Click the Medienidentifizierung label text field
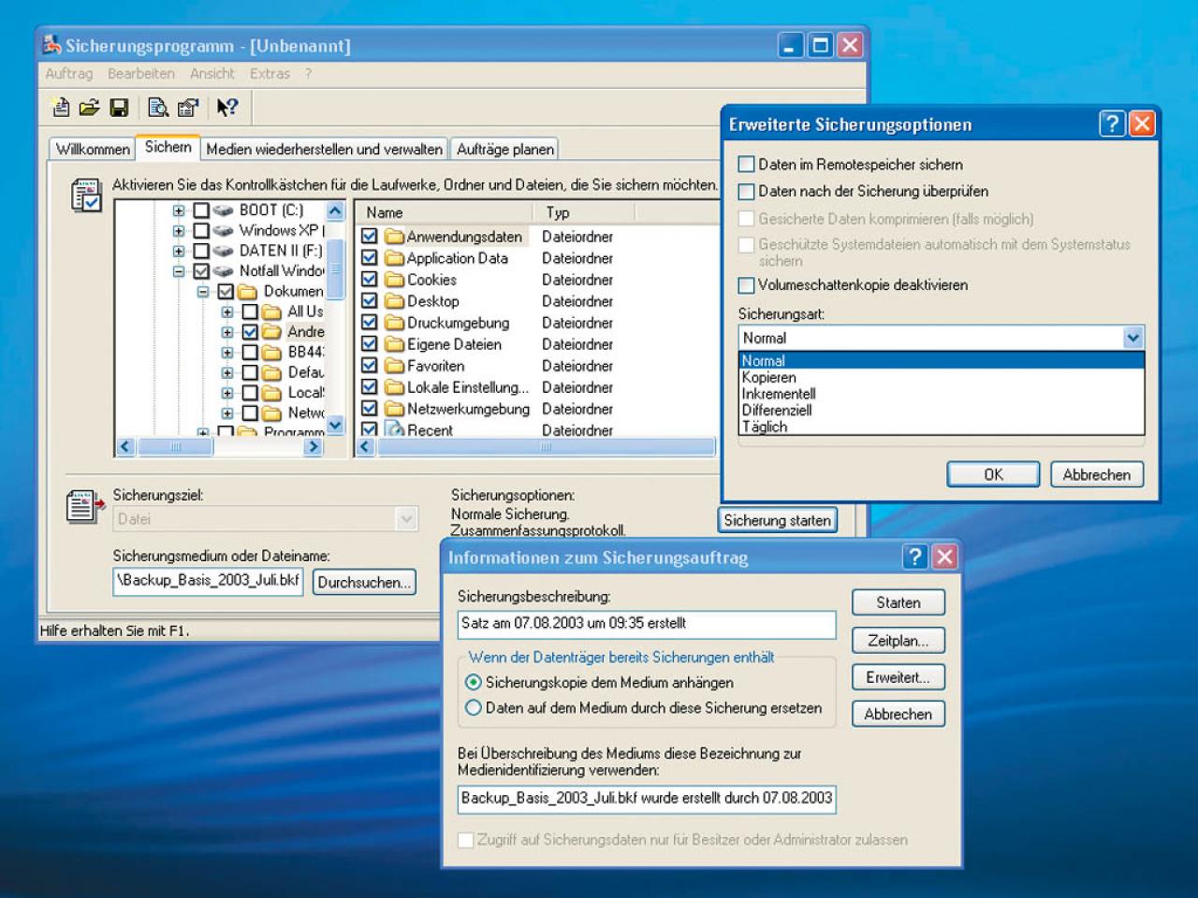This screenshot has height=898, width=1198. (x=647, y=799)
